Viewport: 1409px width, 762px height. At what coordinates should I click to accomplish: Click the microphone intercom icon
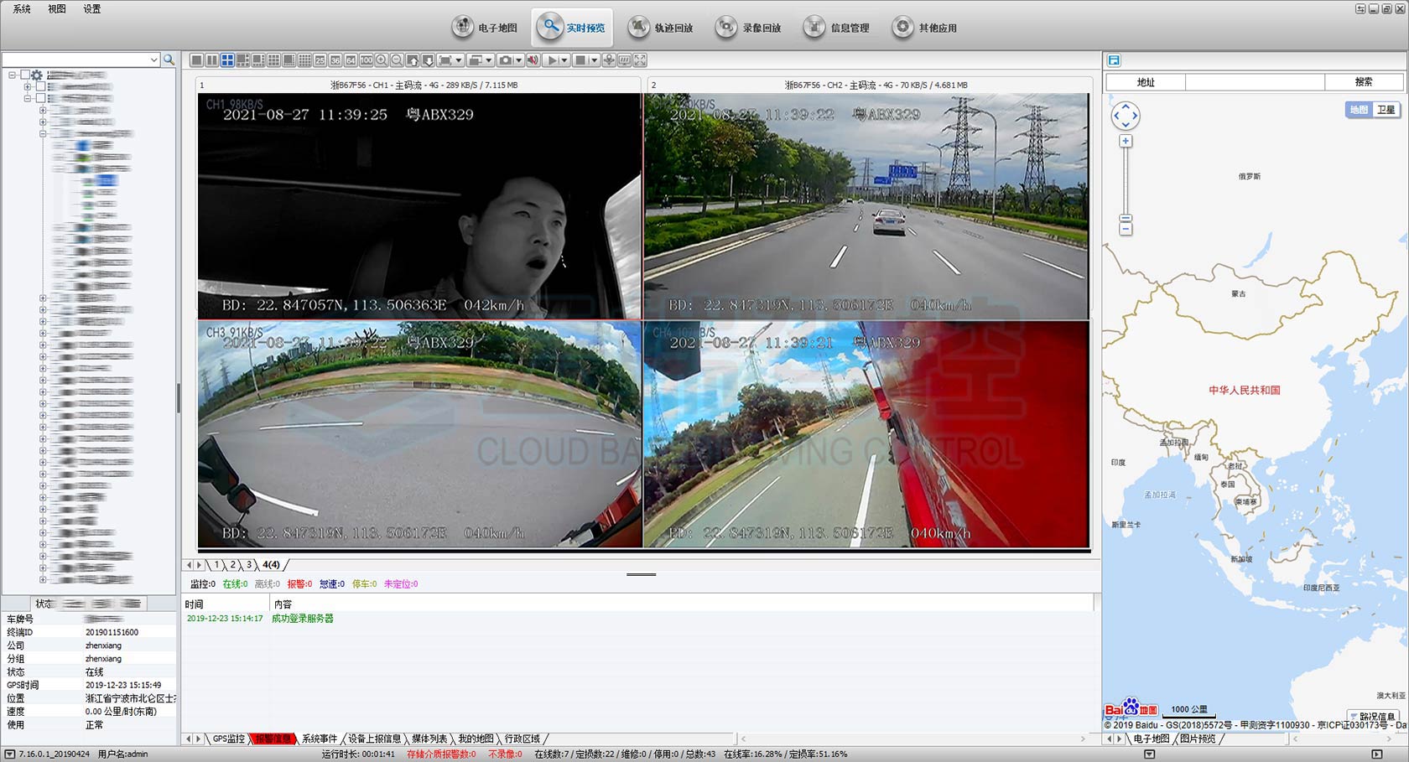coord(609,60)
